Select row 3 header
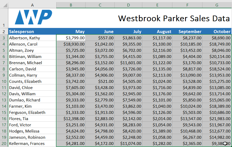Screen dimensions: 232x147 point(4,38)
